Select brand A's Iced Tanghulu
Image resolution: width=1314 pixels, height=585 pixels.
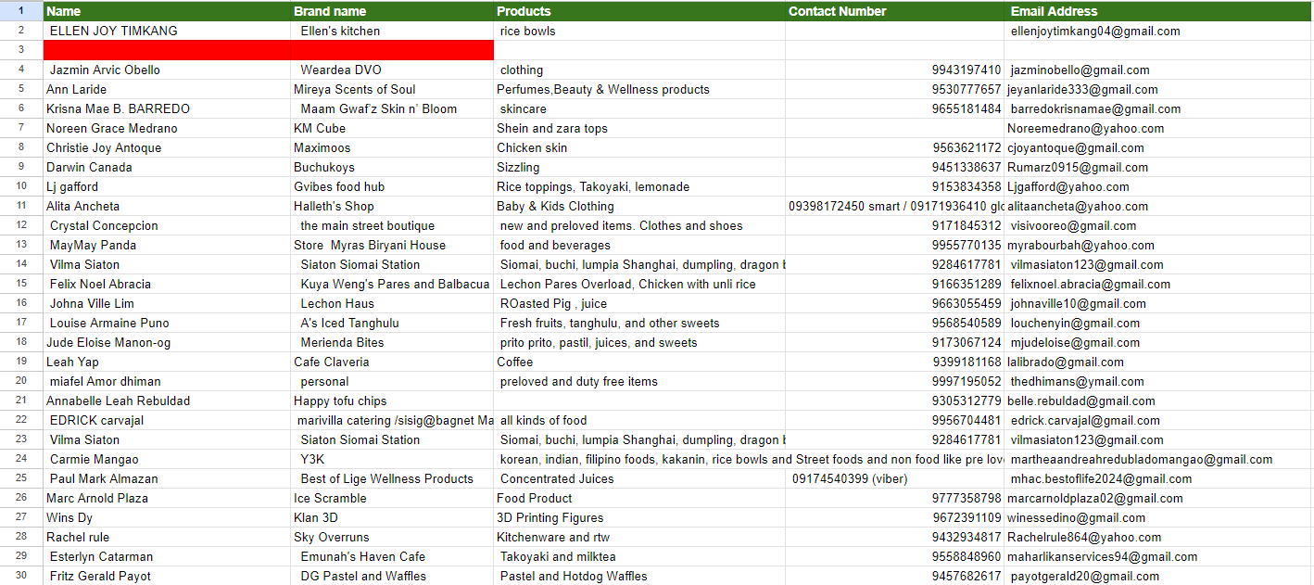[x=392, y=323]
